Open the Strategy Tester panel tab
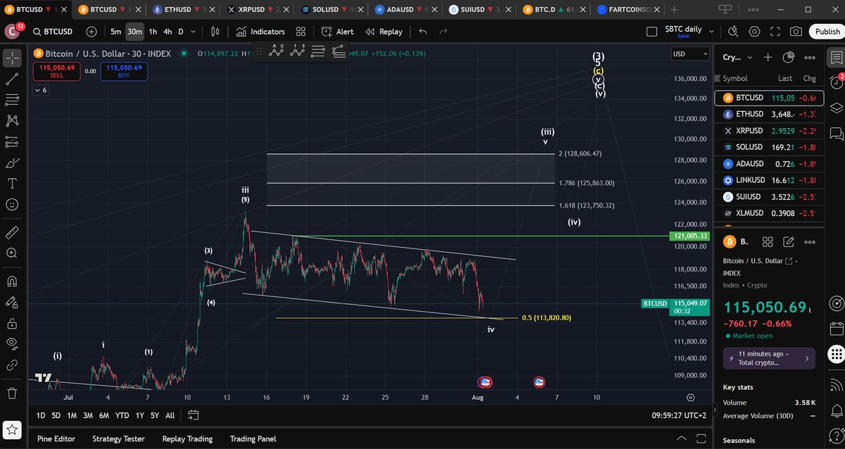 [x=118, y=438]
